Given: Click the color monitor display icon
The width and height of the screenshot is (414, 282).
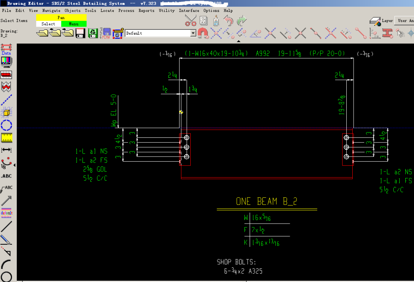Looking at the screenshot, I should 6,62.
